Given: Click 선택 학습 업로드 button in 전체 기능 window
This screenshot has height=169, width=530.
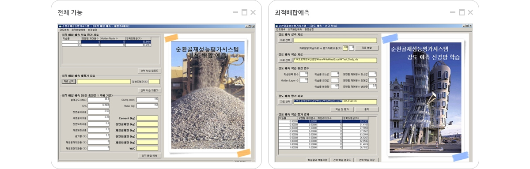Looking at the screenshot, I should (x=150, y=71).
